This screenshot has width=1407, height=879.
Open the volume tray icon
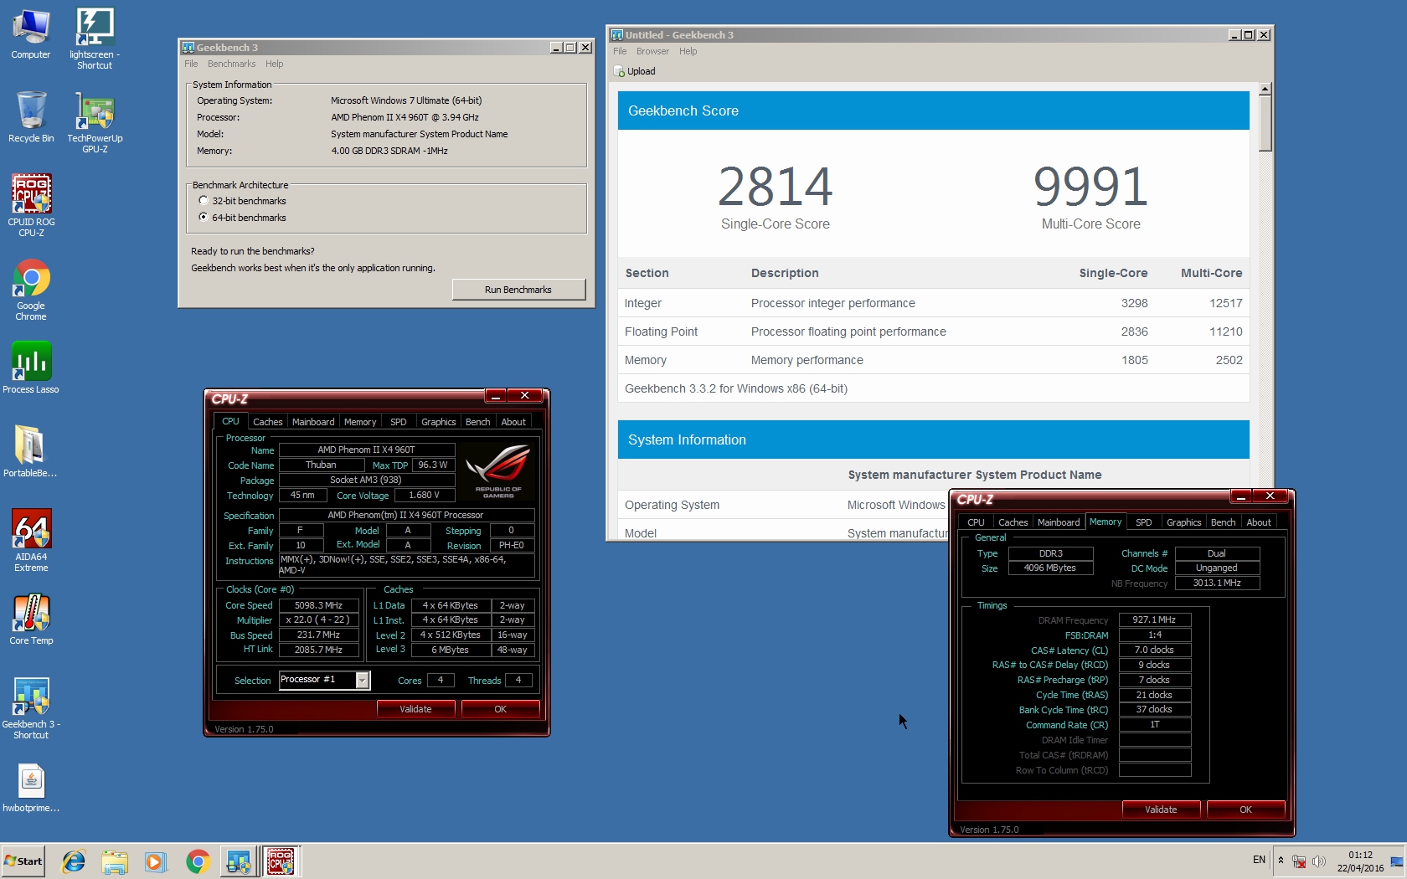(1319, 861)
